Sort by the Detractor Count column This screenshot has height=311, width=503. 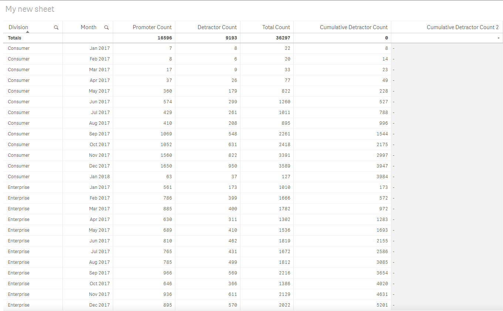click(x=217, y=27)
